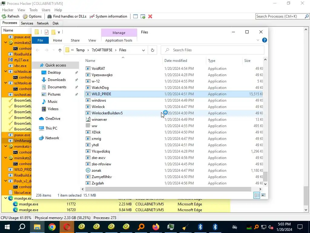Expand the ribbon with the chevron
The height and width of the screenshot is (233, 310).
click(x=258, y=40)
